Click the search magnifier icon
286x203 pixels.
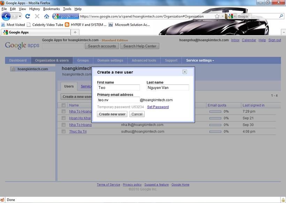(x=281, y=16)
